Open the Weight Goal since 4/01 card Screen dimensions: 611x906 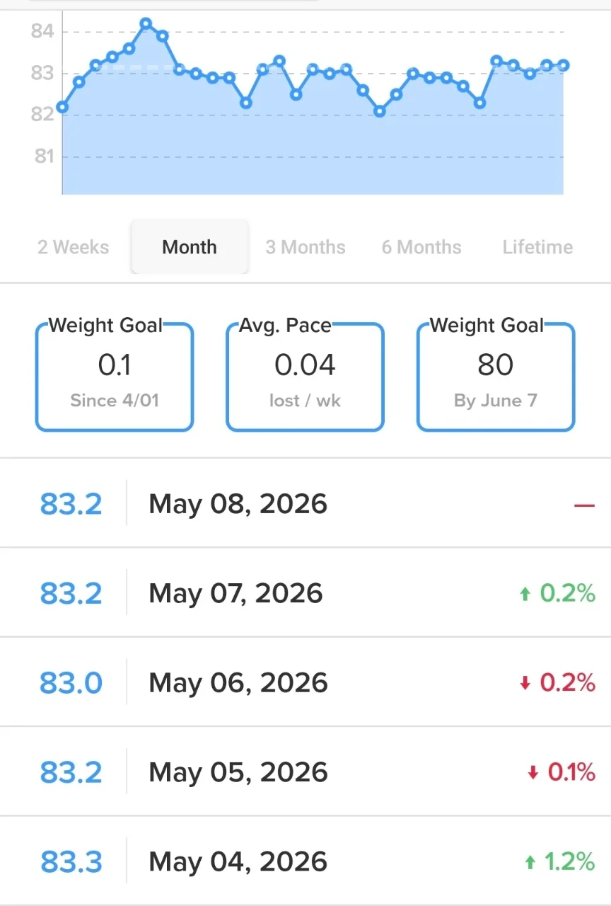(115, 376)
